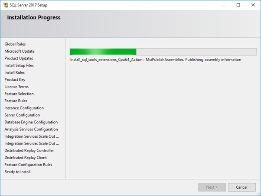Select Feature Configuration Rules step
The height and width of the screenshot is (196, 261).
pos(28,165)
